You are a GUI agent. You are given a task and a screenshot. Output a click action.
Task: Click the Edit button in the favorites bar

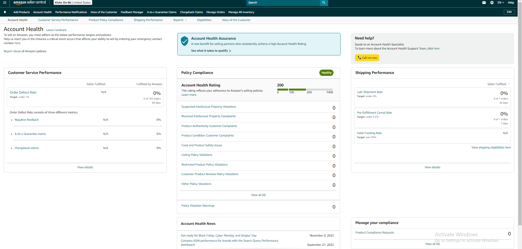click(x=509, y=12)
